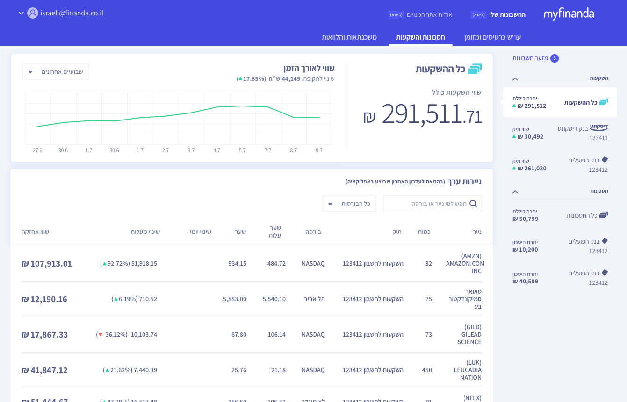
Task: Click מזער חשבונות link text
Action: point(530,58)
